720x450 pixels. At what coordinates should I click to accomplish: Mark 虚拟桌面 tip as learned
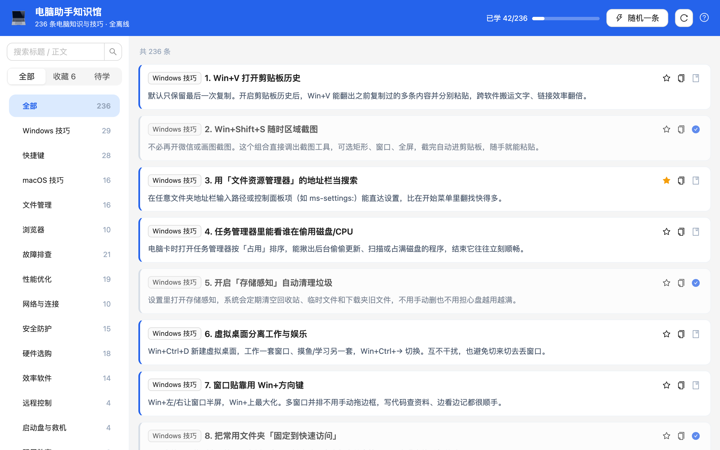pos(696,334)
